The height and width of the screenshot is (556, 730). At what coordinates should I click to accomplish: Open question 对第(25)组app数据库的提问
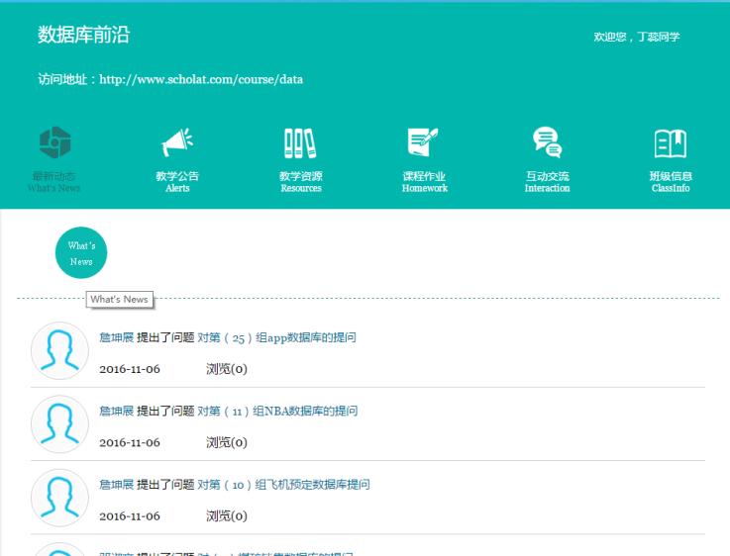276,337
